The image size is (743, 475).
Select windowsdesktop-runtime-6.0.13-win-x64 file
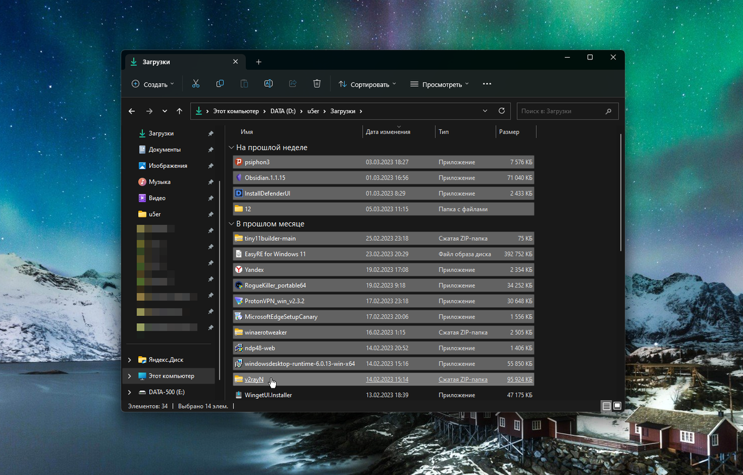tap(383, 364)
